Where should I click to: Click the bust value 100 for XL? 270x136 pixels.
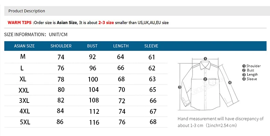[x=93, y=79]
